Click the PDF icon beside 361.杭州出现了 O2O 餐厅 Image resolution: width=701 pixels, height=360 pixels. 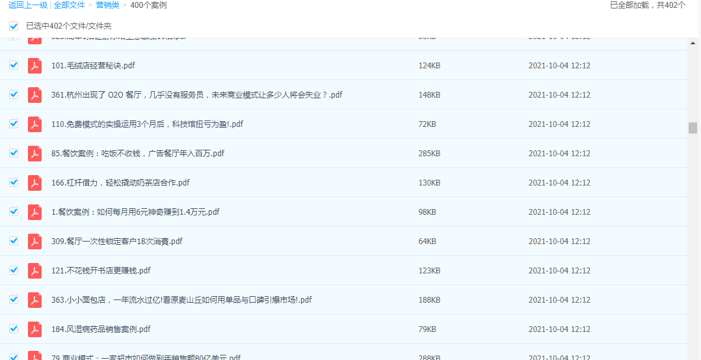[x=34, y=95]
